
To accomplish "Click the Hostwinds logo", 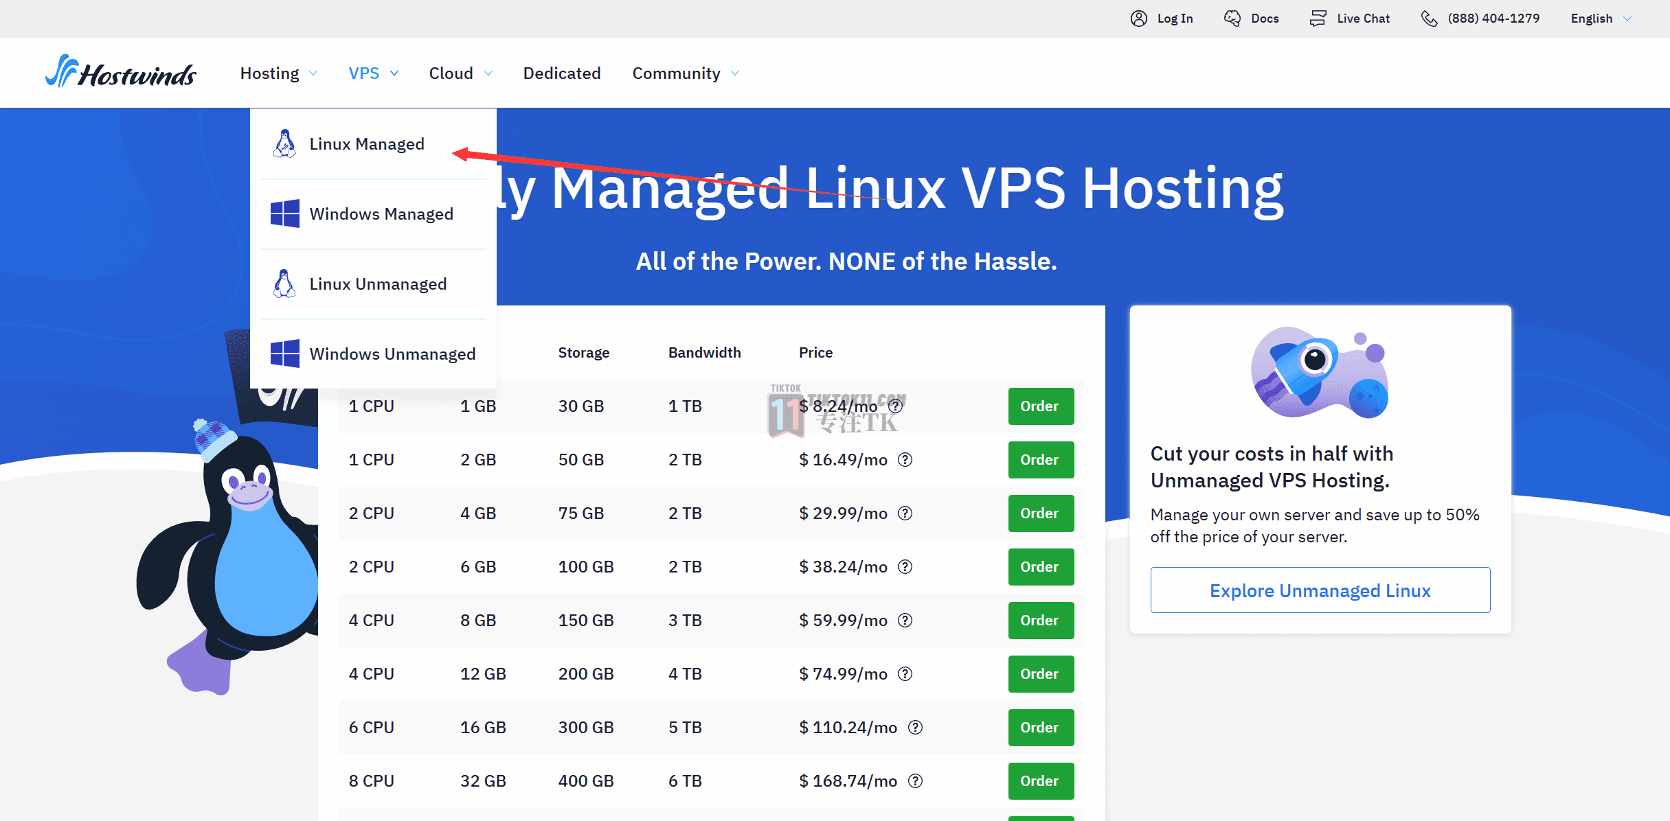I will coord(121,73).
